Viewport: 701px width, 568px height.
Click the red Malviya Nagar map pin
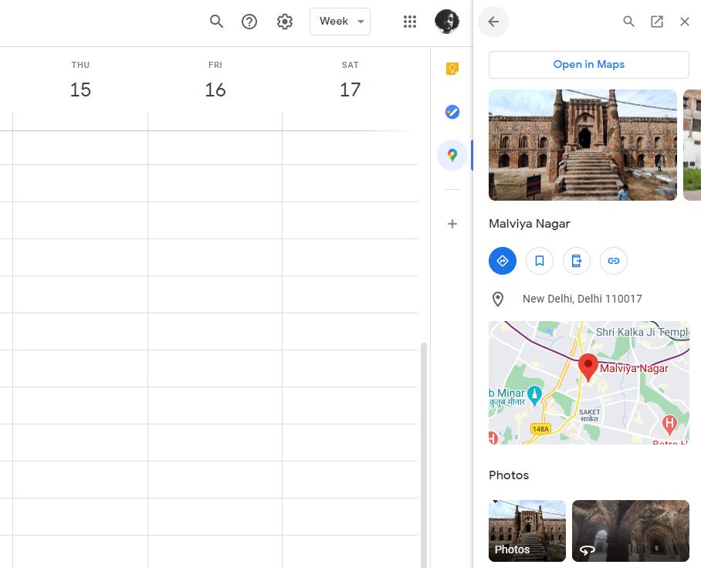click(588, 367)
